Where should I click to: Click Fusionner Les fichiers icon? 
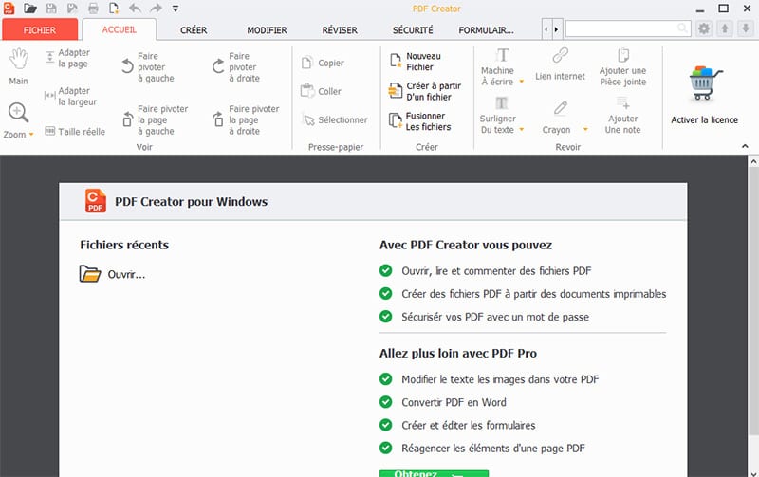(x=397, y=121)
